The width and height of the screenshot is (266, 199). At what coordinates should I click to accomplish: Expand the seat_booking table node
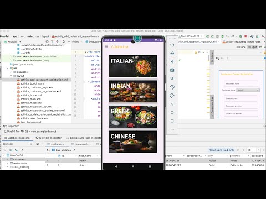7,167
